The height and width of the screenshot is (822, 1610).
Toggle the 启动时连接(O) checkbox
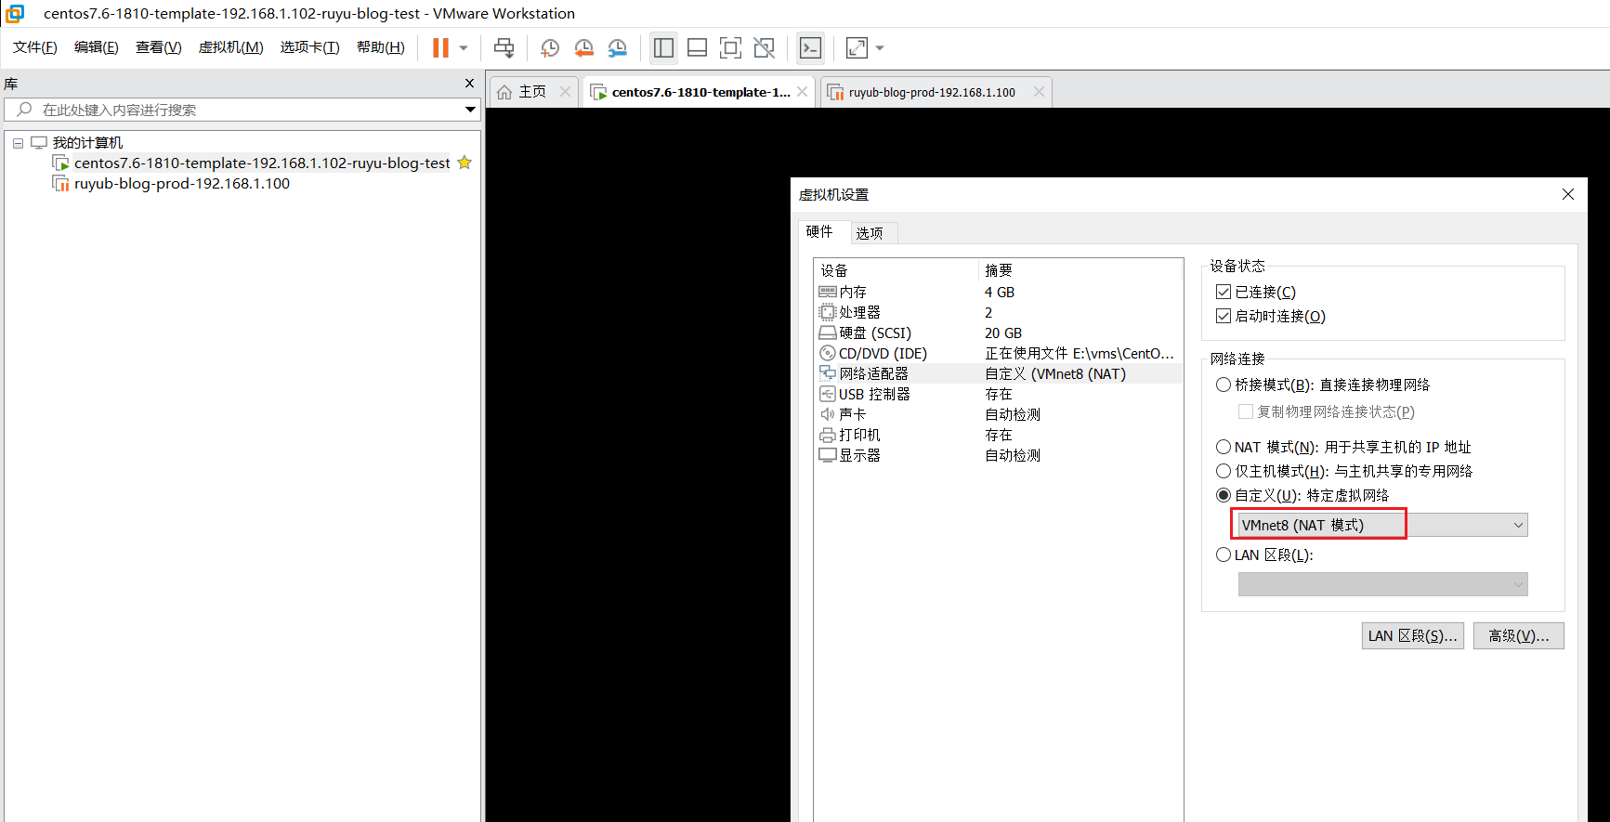[1224, 317]
